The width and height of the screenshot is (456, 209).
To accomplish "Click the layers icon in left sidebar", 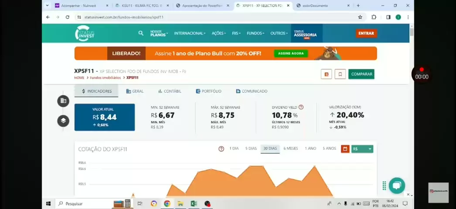I will [63, 121].
